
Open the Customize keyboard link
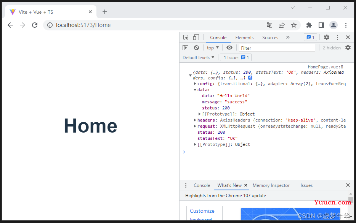202,215
